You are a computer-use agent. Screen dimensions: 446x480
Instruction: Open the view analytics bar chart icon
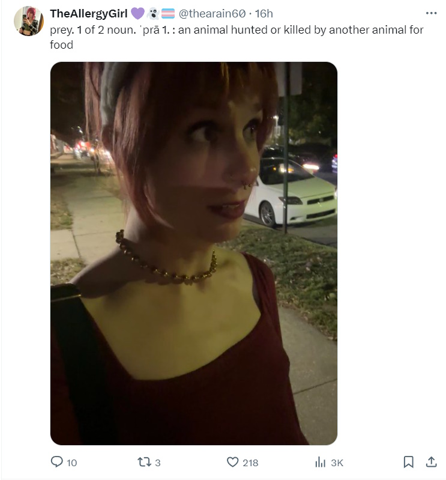pyautogui.click(x=320, y=462)
